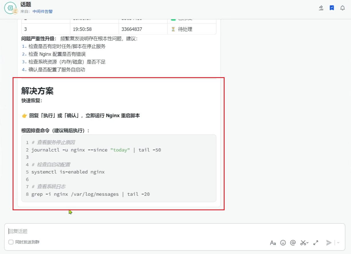351x254 pixels.
Task: Toggle the blue bookmark icon
Action: point(332,8)
